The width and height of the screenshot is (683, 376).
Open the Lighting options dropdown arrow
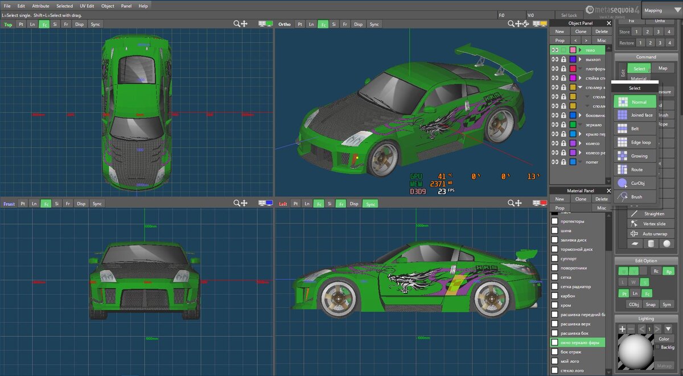[x=669, y=329]
